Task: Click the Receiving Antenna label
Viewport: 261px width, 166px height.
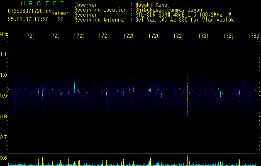Action: tap(99, 20)
